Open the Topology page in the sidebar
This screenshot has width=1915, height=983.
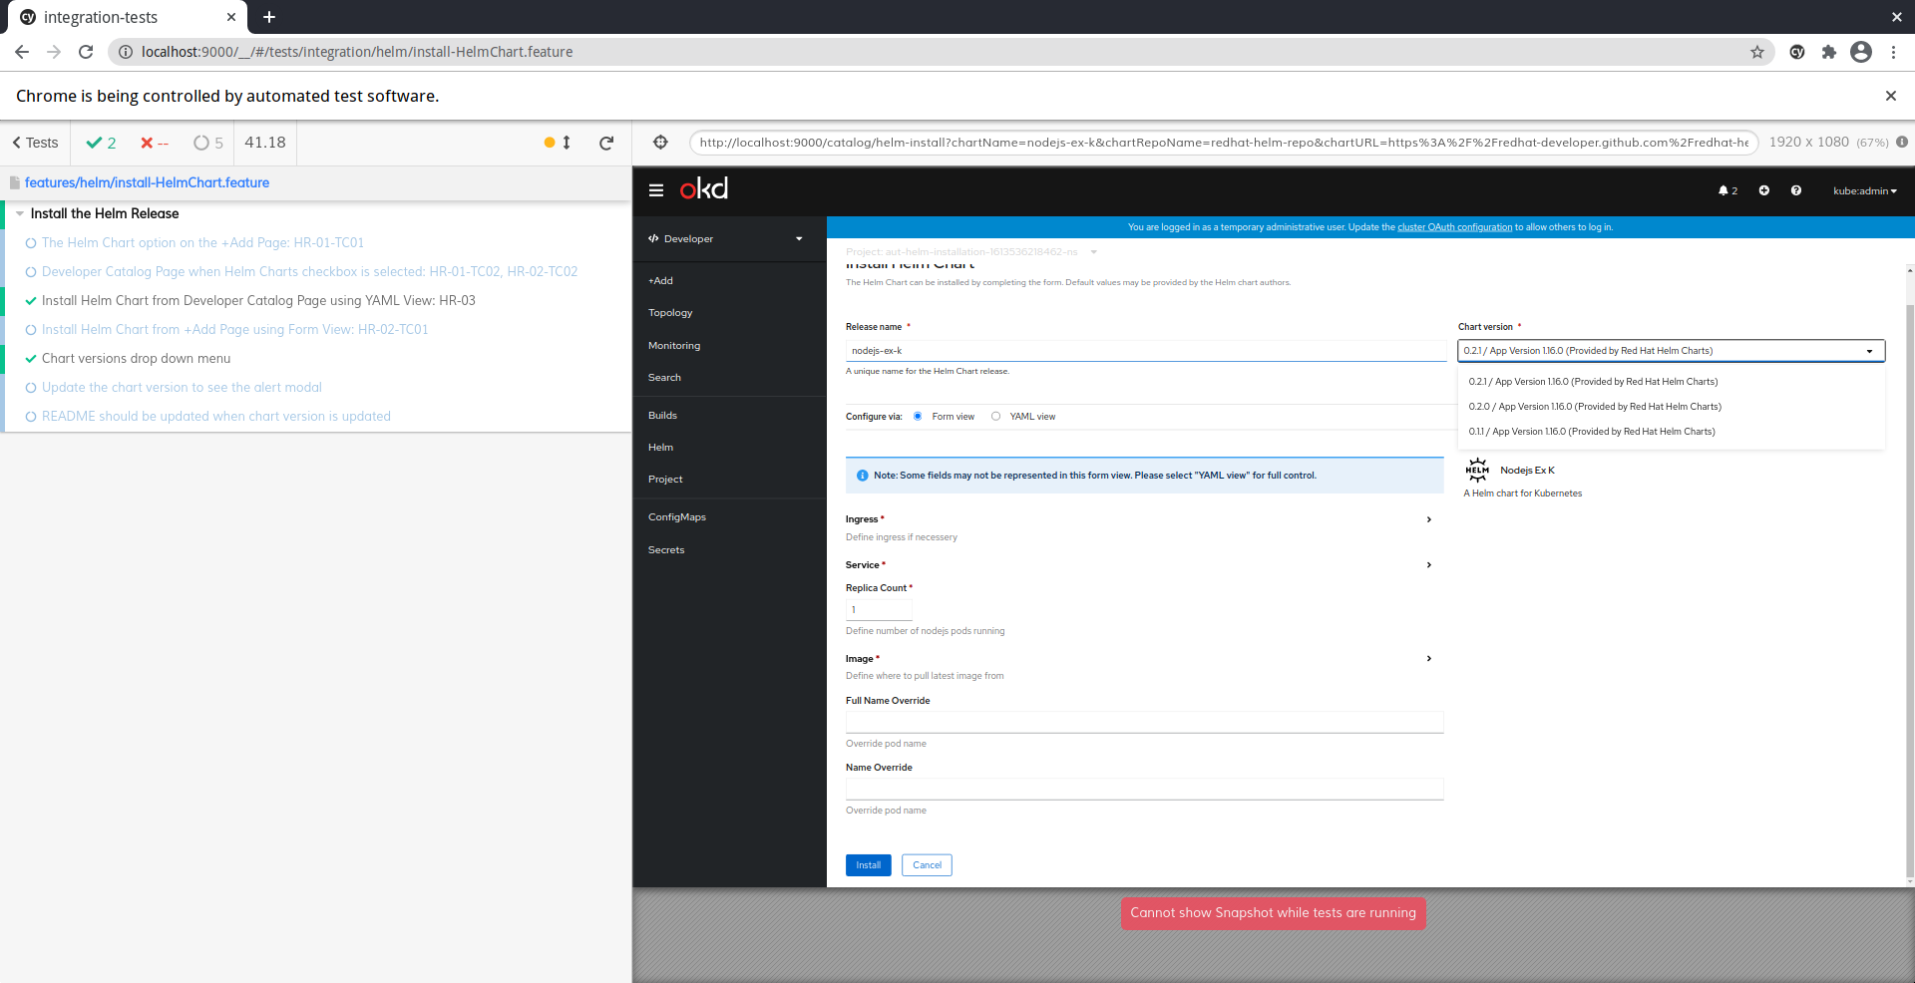click(669, 312)
